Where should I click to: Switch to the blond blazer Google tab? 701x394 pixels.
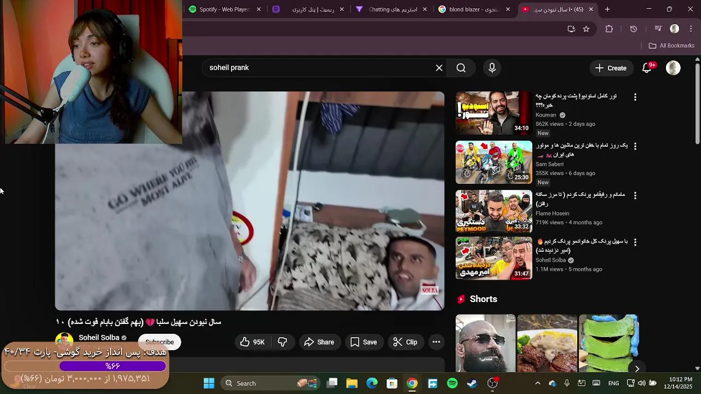[474, 9]
